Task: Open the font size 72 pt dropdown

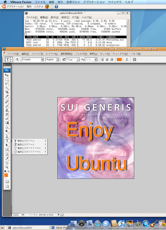Action: [78, 60]
